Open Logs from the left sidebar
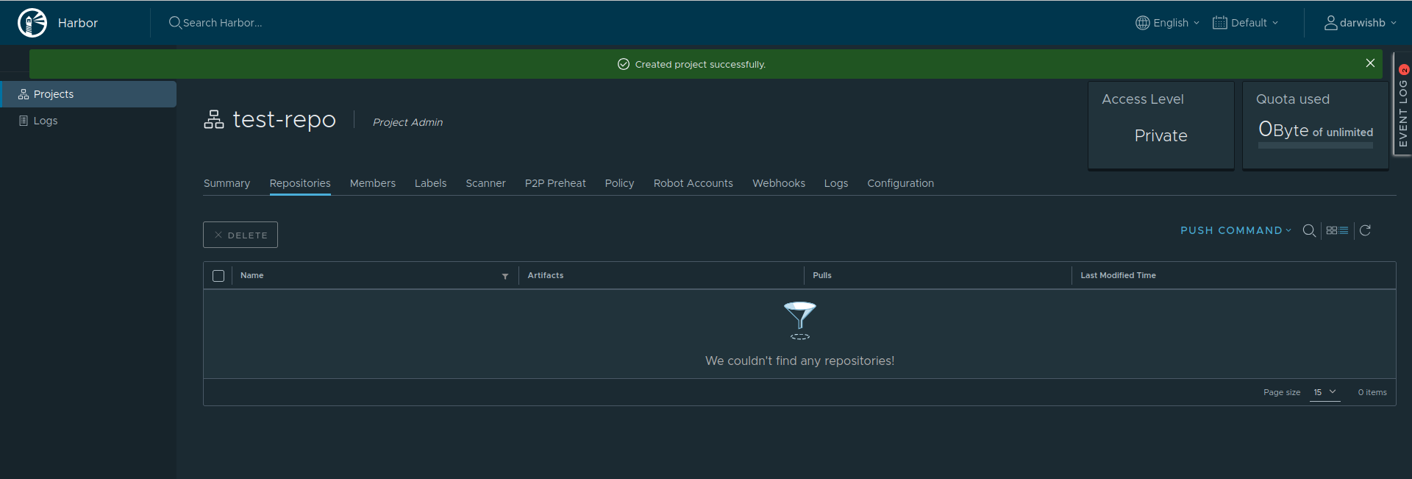This screenshot has height=479, width=1412. [x=45, y=121]
